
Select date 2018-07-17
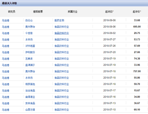click(110, 91)
